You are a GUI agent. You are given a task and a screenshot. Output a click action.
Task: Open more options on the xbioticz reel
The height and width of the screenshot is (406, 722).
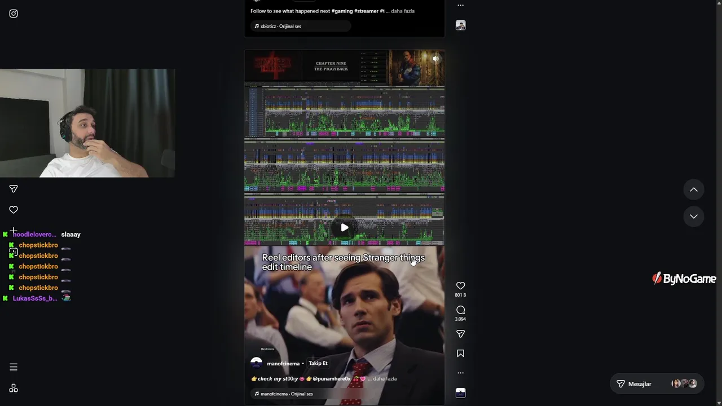[460, 5]
